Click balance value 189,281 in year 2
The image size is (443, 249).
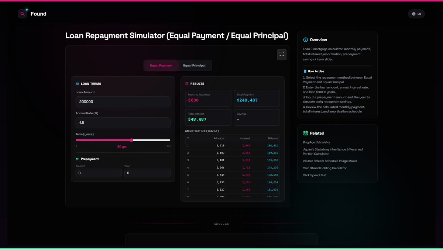pos(273,153)
